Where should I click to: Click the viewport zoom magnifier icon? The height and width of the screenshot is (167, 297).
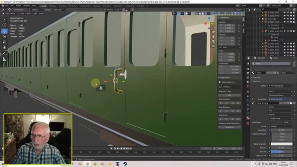[213, 32]
